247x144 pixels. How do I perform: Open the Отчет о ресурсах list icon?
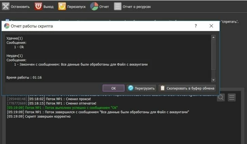coord(118,6)
